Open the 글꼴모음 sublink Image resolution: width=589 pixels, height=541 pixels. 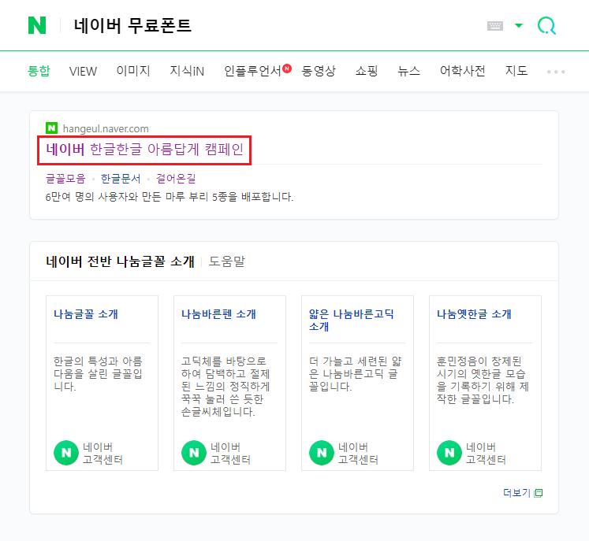[x=65, y=178]
